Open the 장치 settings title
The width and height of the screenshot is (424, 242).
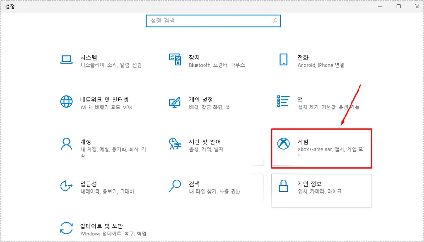(x=194, y=57)
